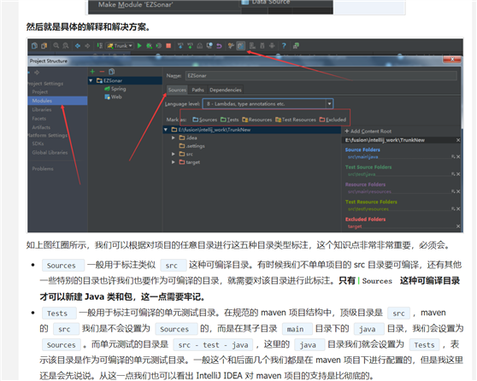Screen dimensions: 477x381
Task: Click the Make Project build icon left of Trunk
Action: 99,45
